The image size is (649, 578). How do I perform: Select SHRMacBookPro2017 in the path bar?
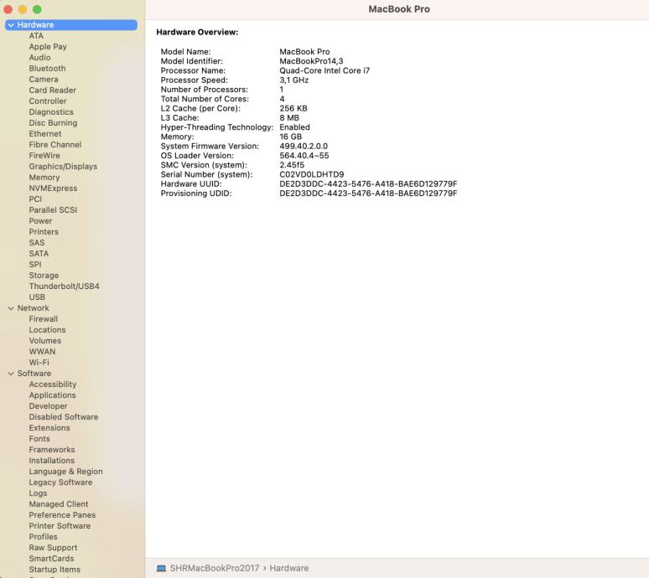coord(215,569)
